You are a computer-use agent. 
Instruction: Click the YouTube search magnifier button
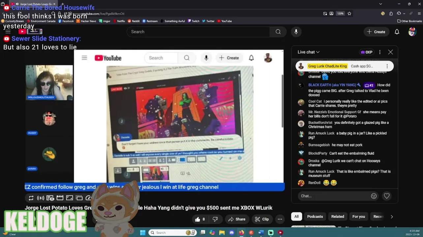point(278,32)
